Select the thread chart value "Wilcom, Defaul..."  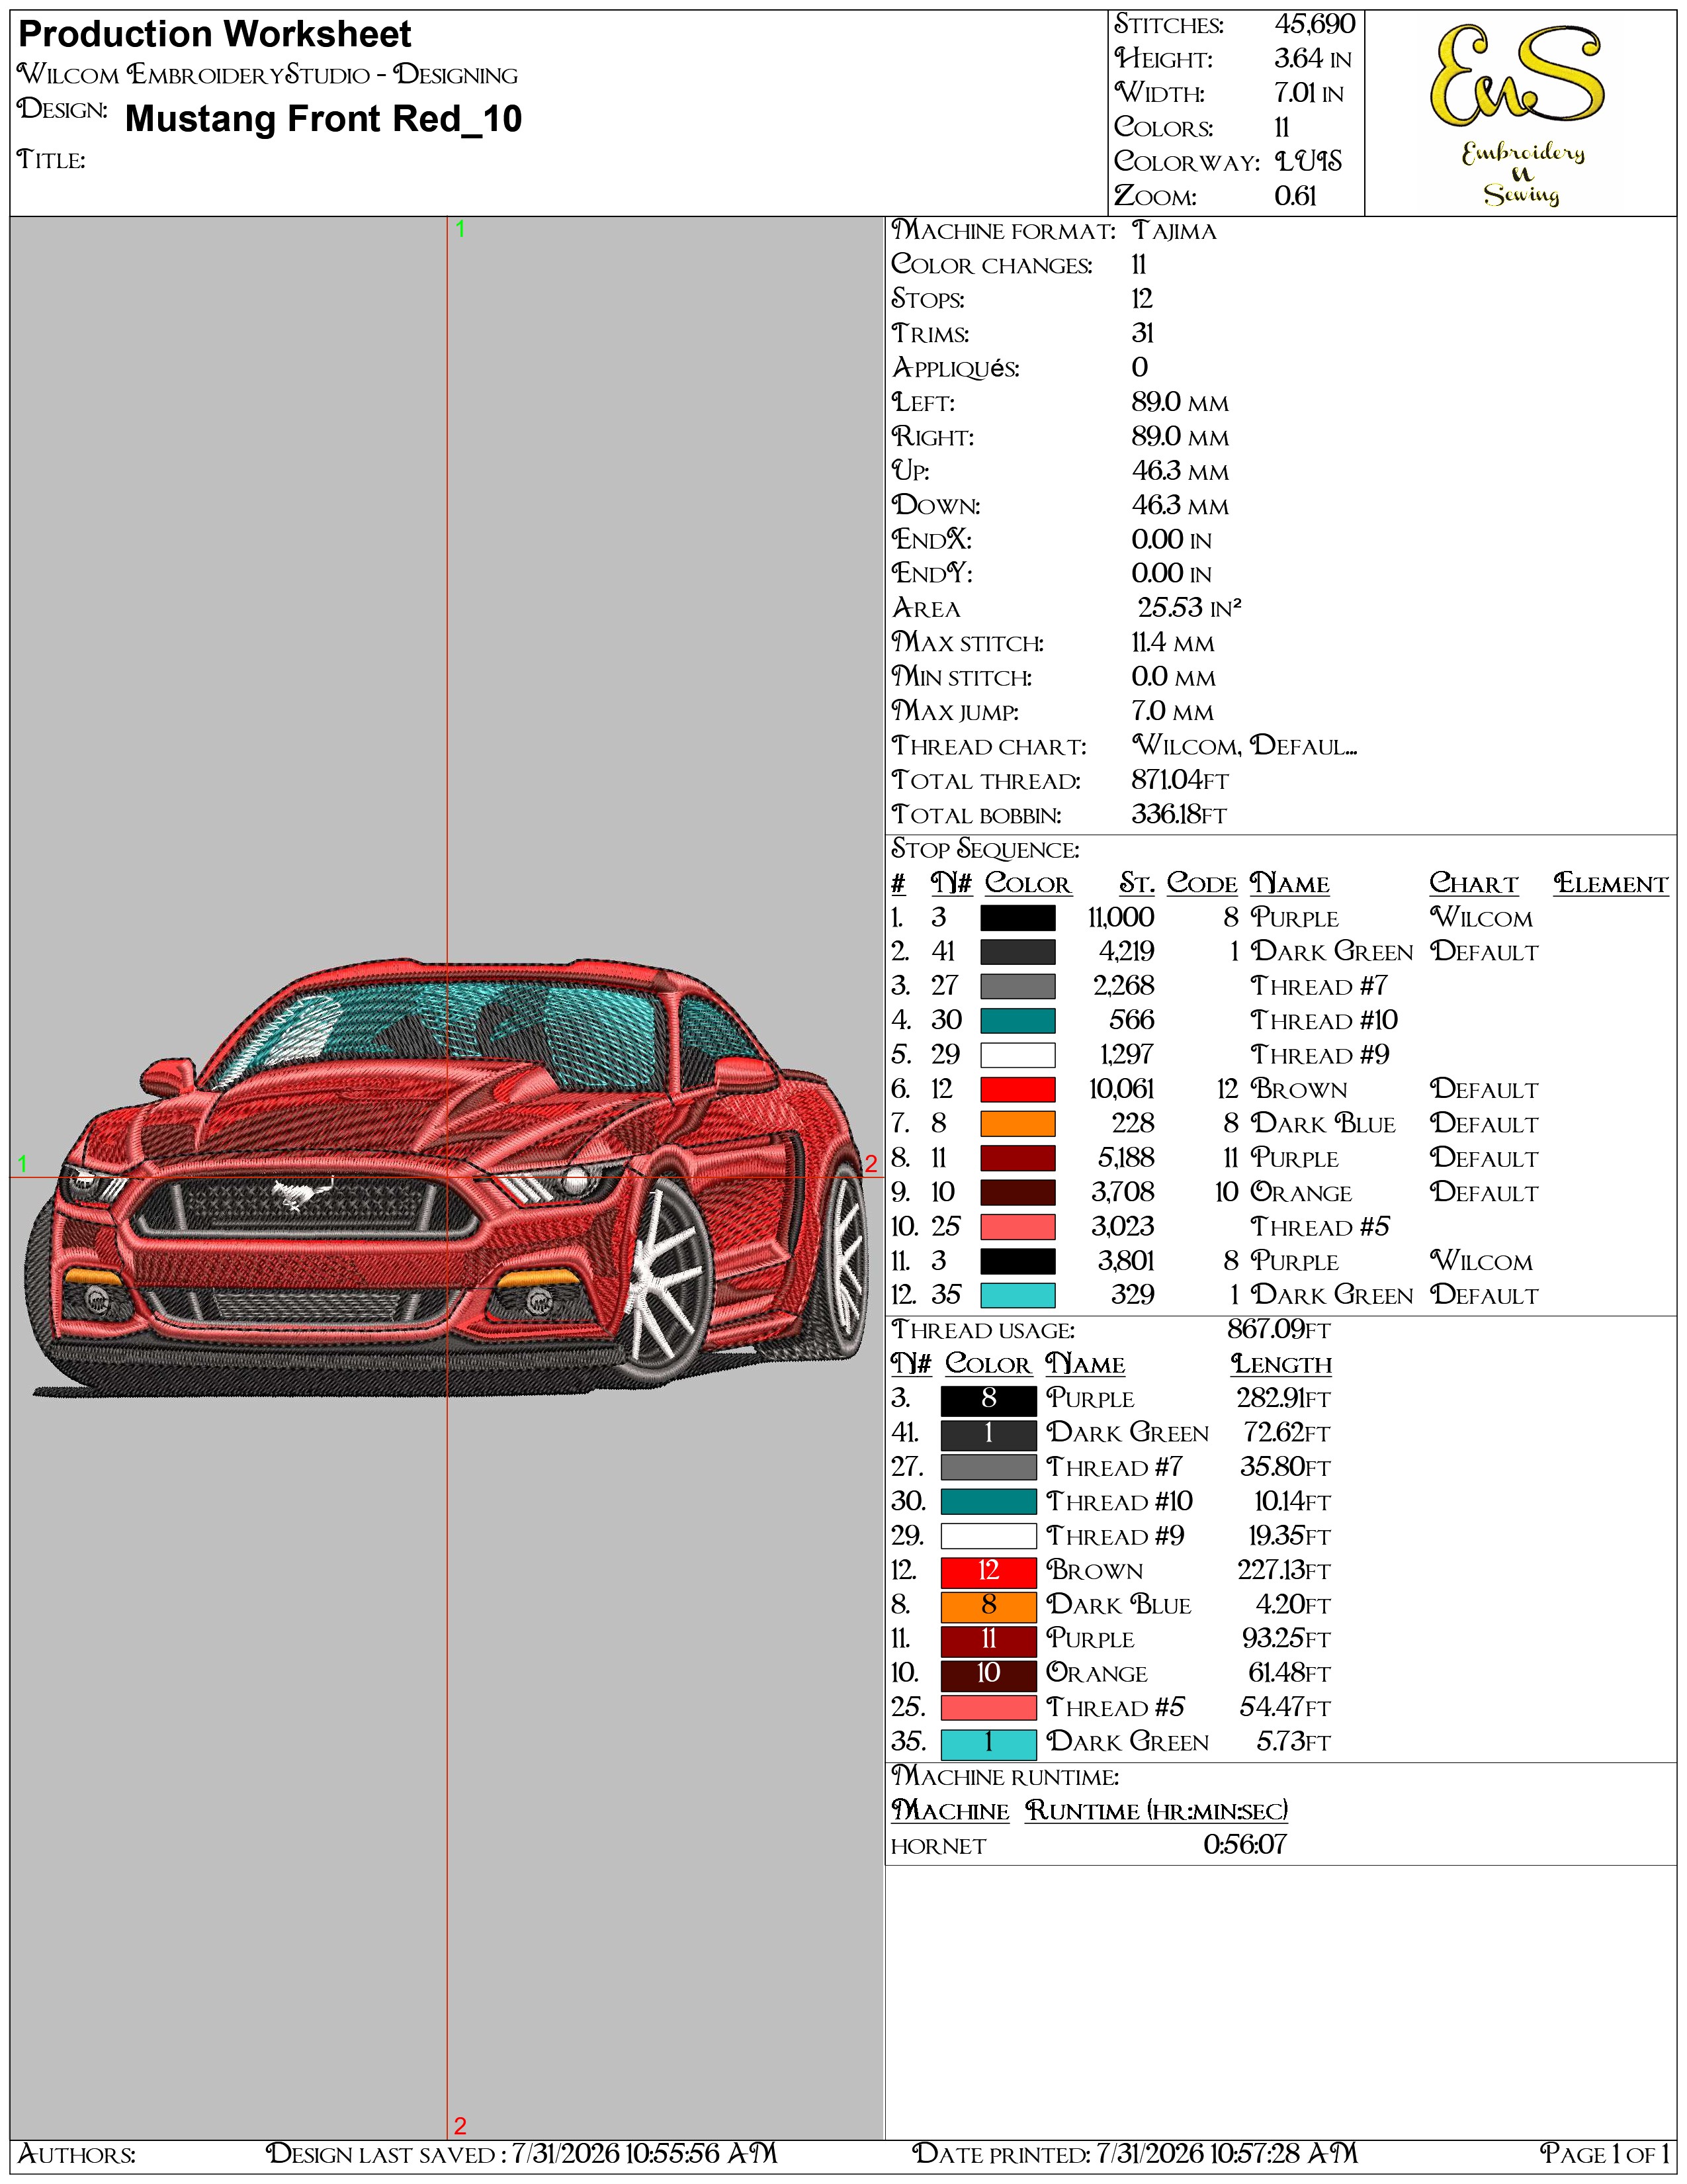pyautogui.click(x=1244, y=745)
